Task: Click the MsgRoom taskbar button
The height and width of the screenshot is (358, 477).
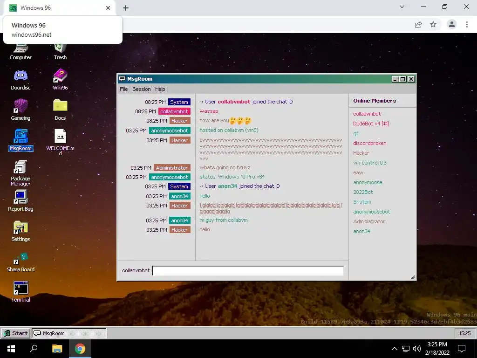Action: [x=69, y=333]
